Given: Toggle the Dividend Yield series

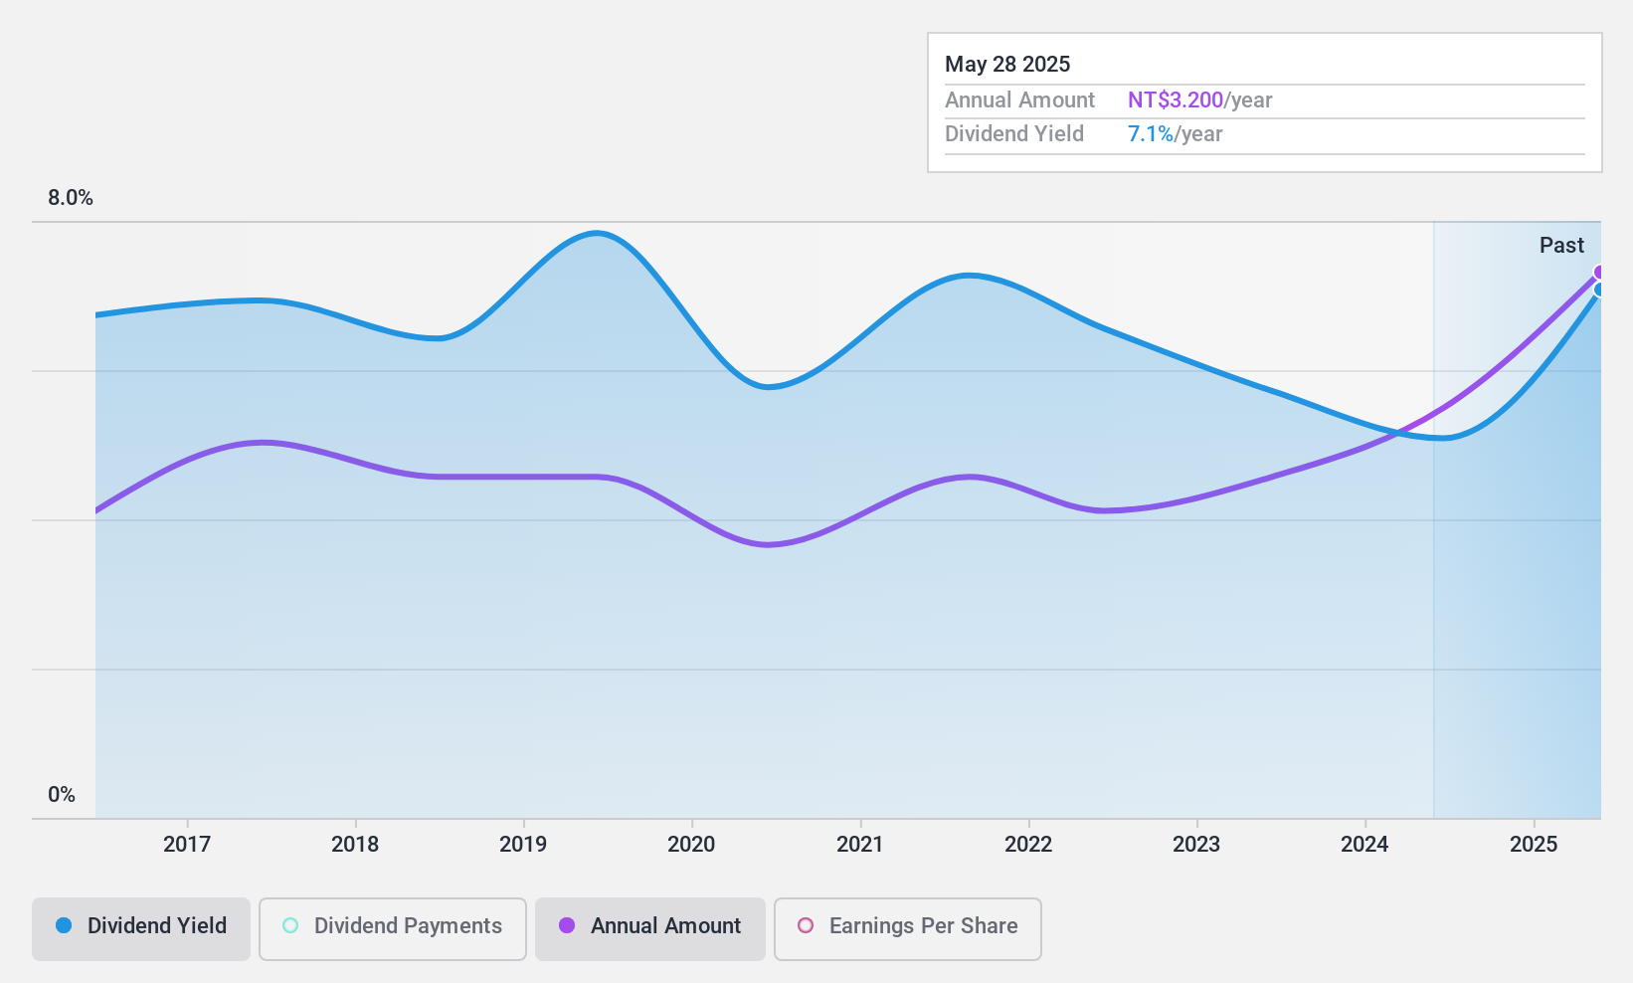Looking at the screenshot, I should pos(141,928).
